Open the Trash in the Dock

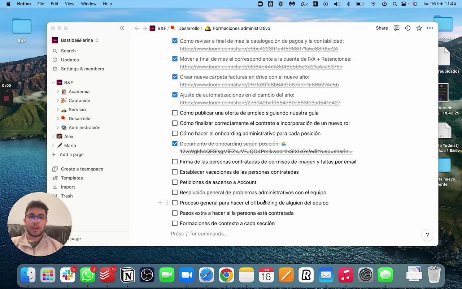pyautogui.click(x=434, y=275)
